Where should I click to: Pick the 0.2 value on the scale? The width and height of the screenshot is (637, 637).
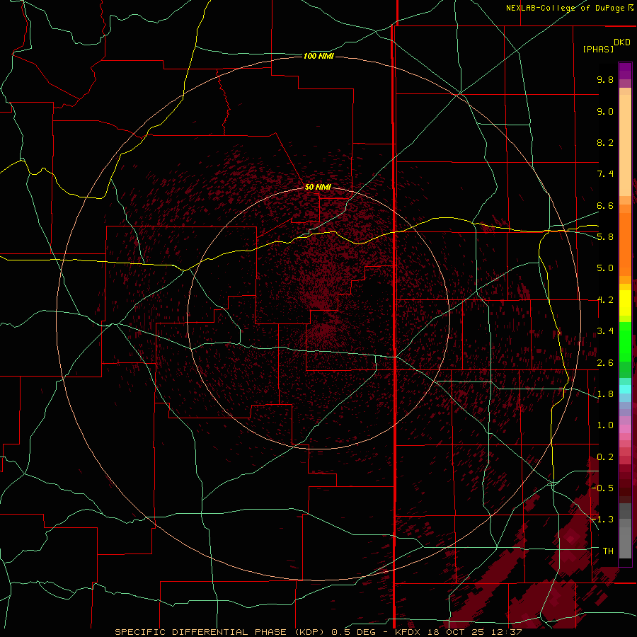pyautogui.click(x=605, y=457)
